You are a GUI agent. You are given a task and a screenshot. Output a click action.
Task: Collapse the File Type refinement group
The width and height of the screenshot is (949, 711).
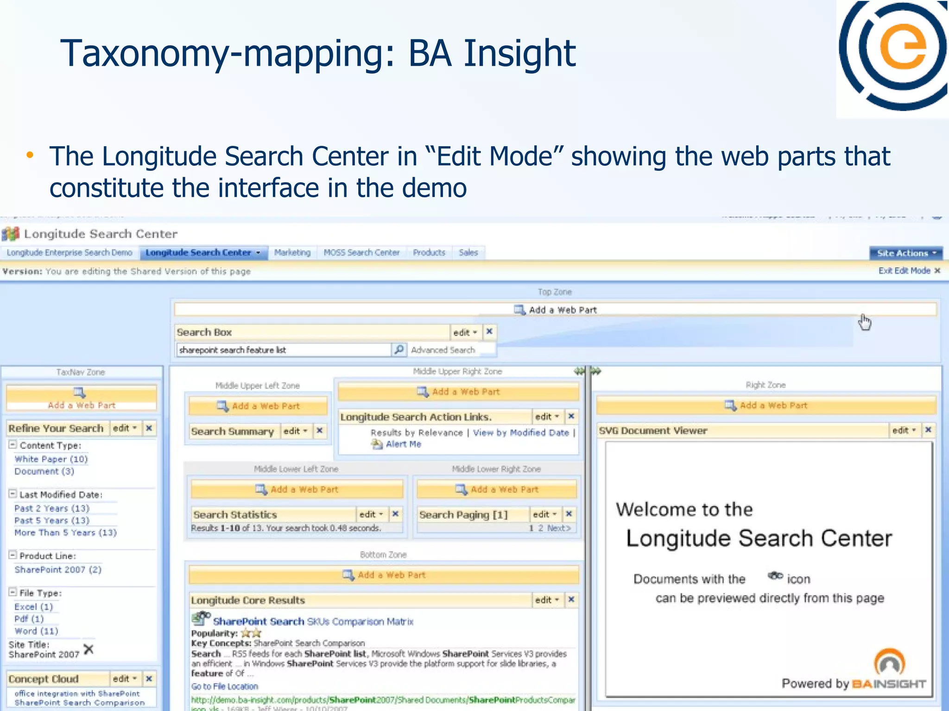13,592
